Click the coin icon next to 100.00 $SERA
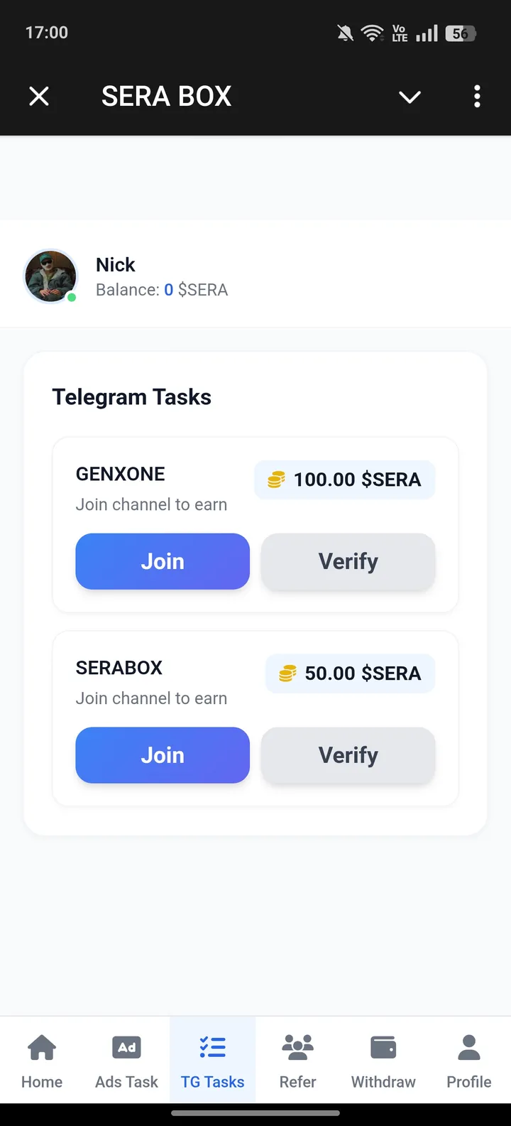511x1126 pixels. tap(276, 480)
